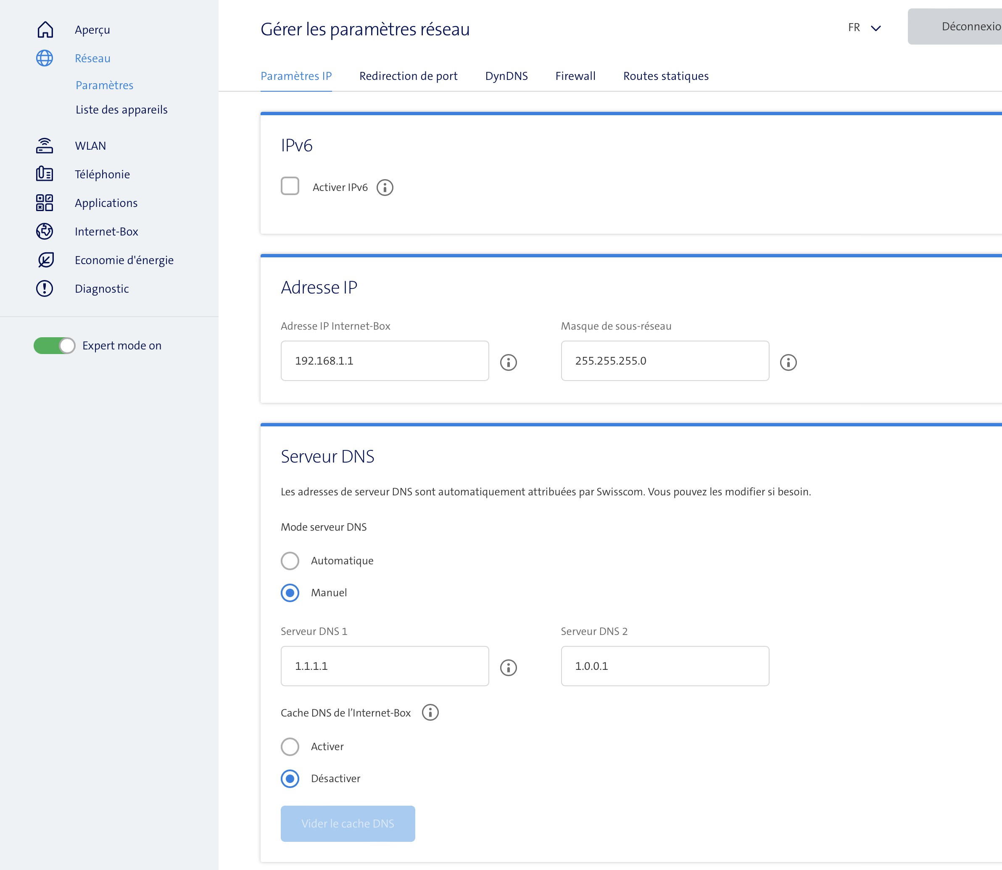Enable the Activer IPv6 checkbox
This screenshot has height=870, width=1002.
click(x=290, y=186)
